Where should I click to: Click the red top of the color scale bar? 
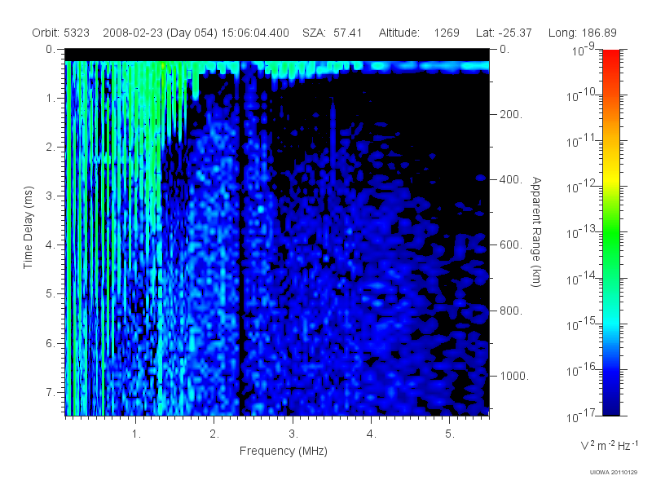611,56
